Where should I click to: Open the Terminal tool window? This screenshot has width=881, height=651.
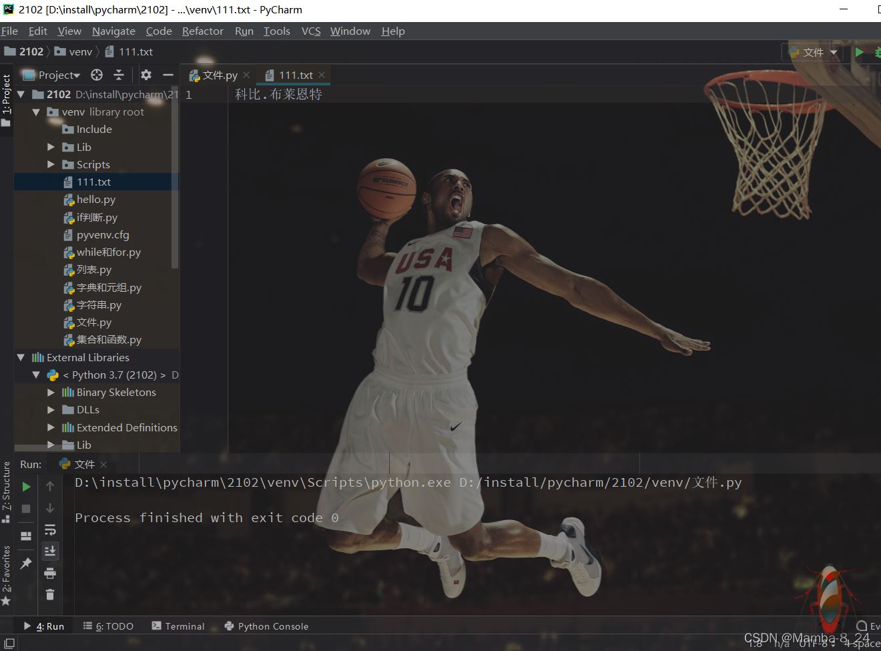(x=178, y=626)
